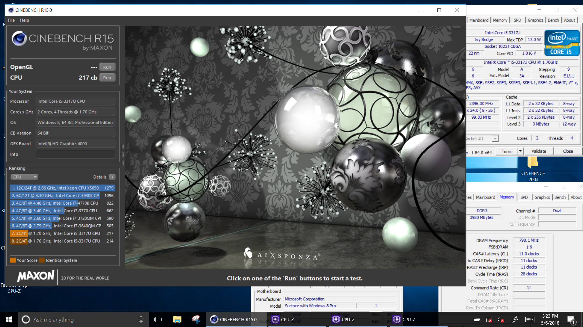
Task: Switch to second CPU-Z taskbar item
Action: pos(358,319)
